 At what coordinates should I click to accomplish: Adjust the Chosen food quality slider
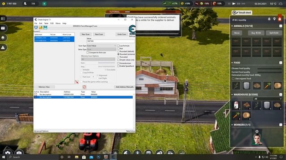click(x=269, y=68)
